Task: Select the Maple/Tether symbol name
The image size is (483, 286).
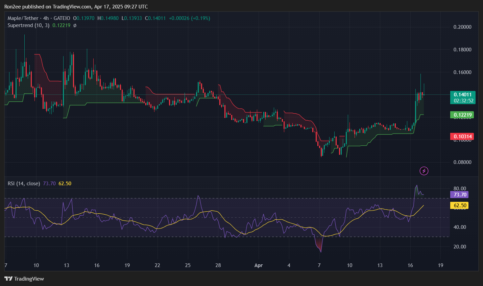Action: pyautogui.click(x=24, y=18)
